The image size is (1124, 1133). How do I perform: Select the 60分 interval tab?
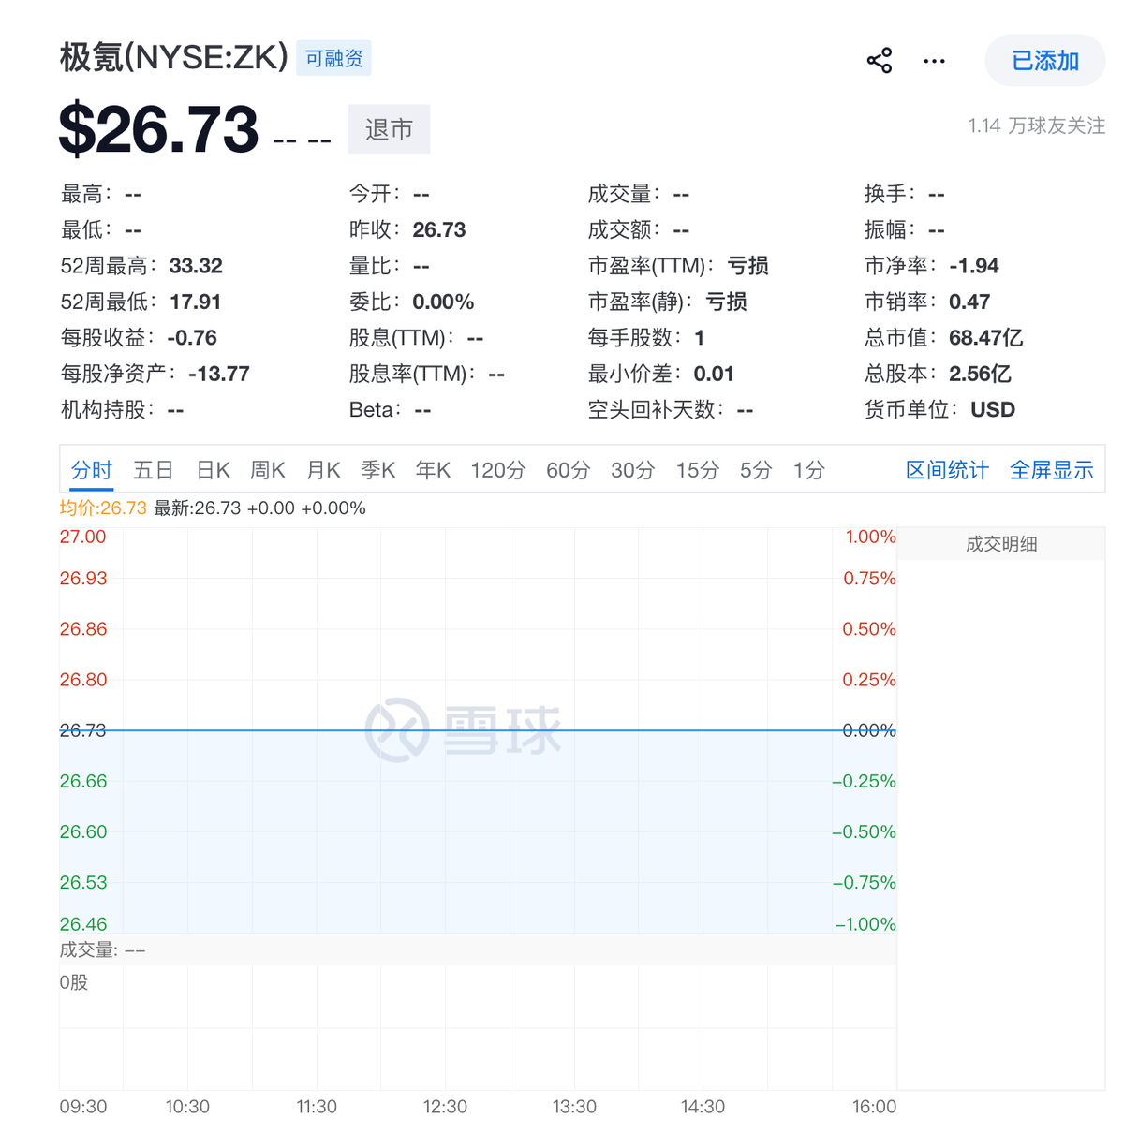coord(567,471)
